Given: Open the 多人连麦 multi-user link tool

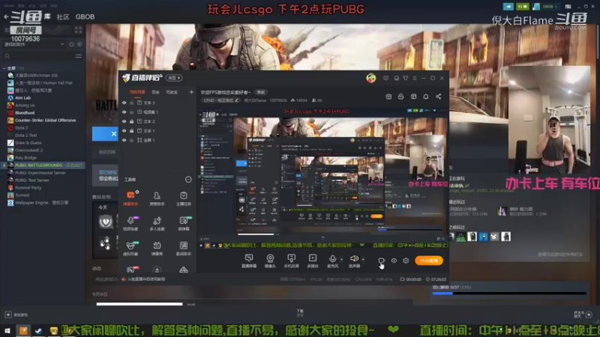Looking at the screenshot, I should 157,223.
